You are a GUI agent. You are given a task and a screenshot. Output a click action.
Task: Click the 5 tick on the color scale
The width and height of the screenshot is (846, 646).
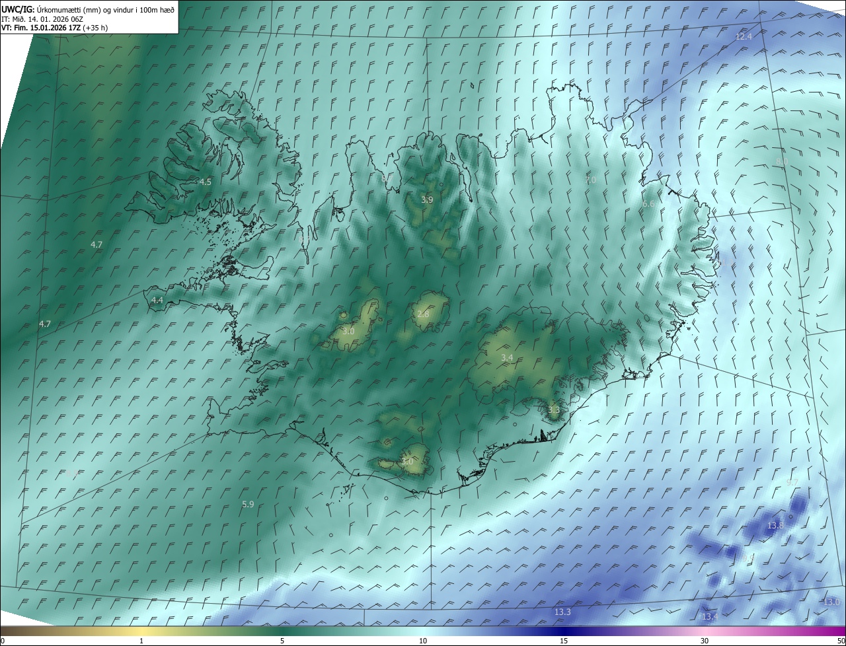coord(282,641)
